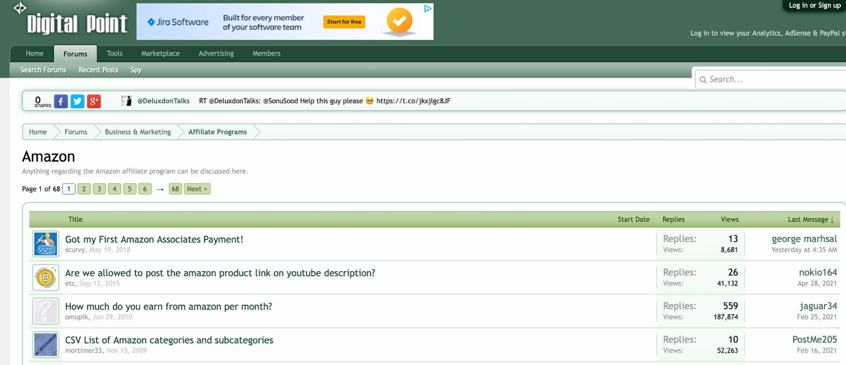Open 'How much do you earn from amazon per month?'

169,306
